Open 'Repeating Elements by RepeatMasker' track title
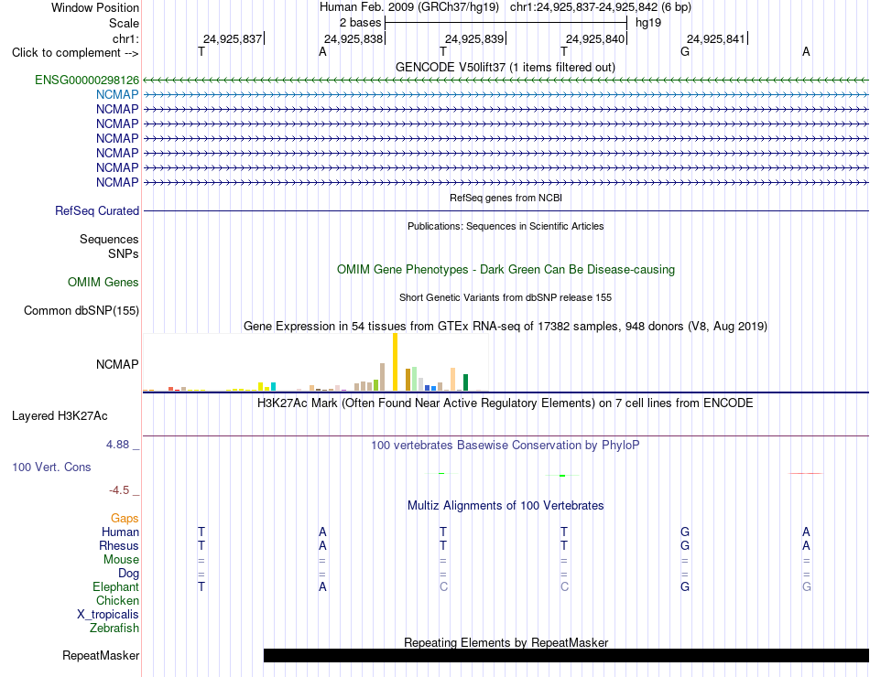This screenshot has width=870, height=677. 506,642
